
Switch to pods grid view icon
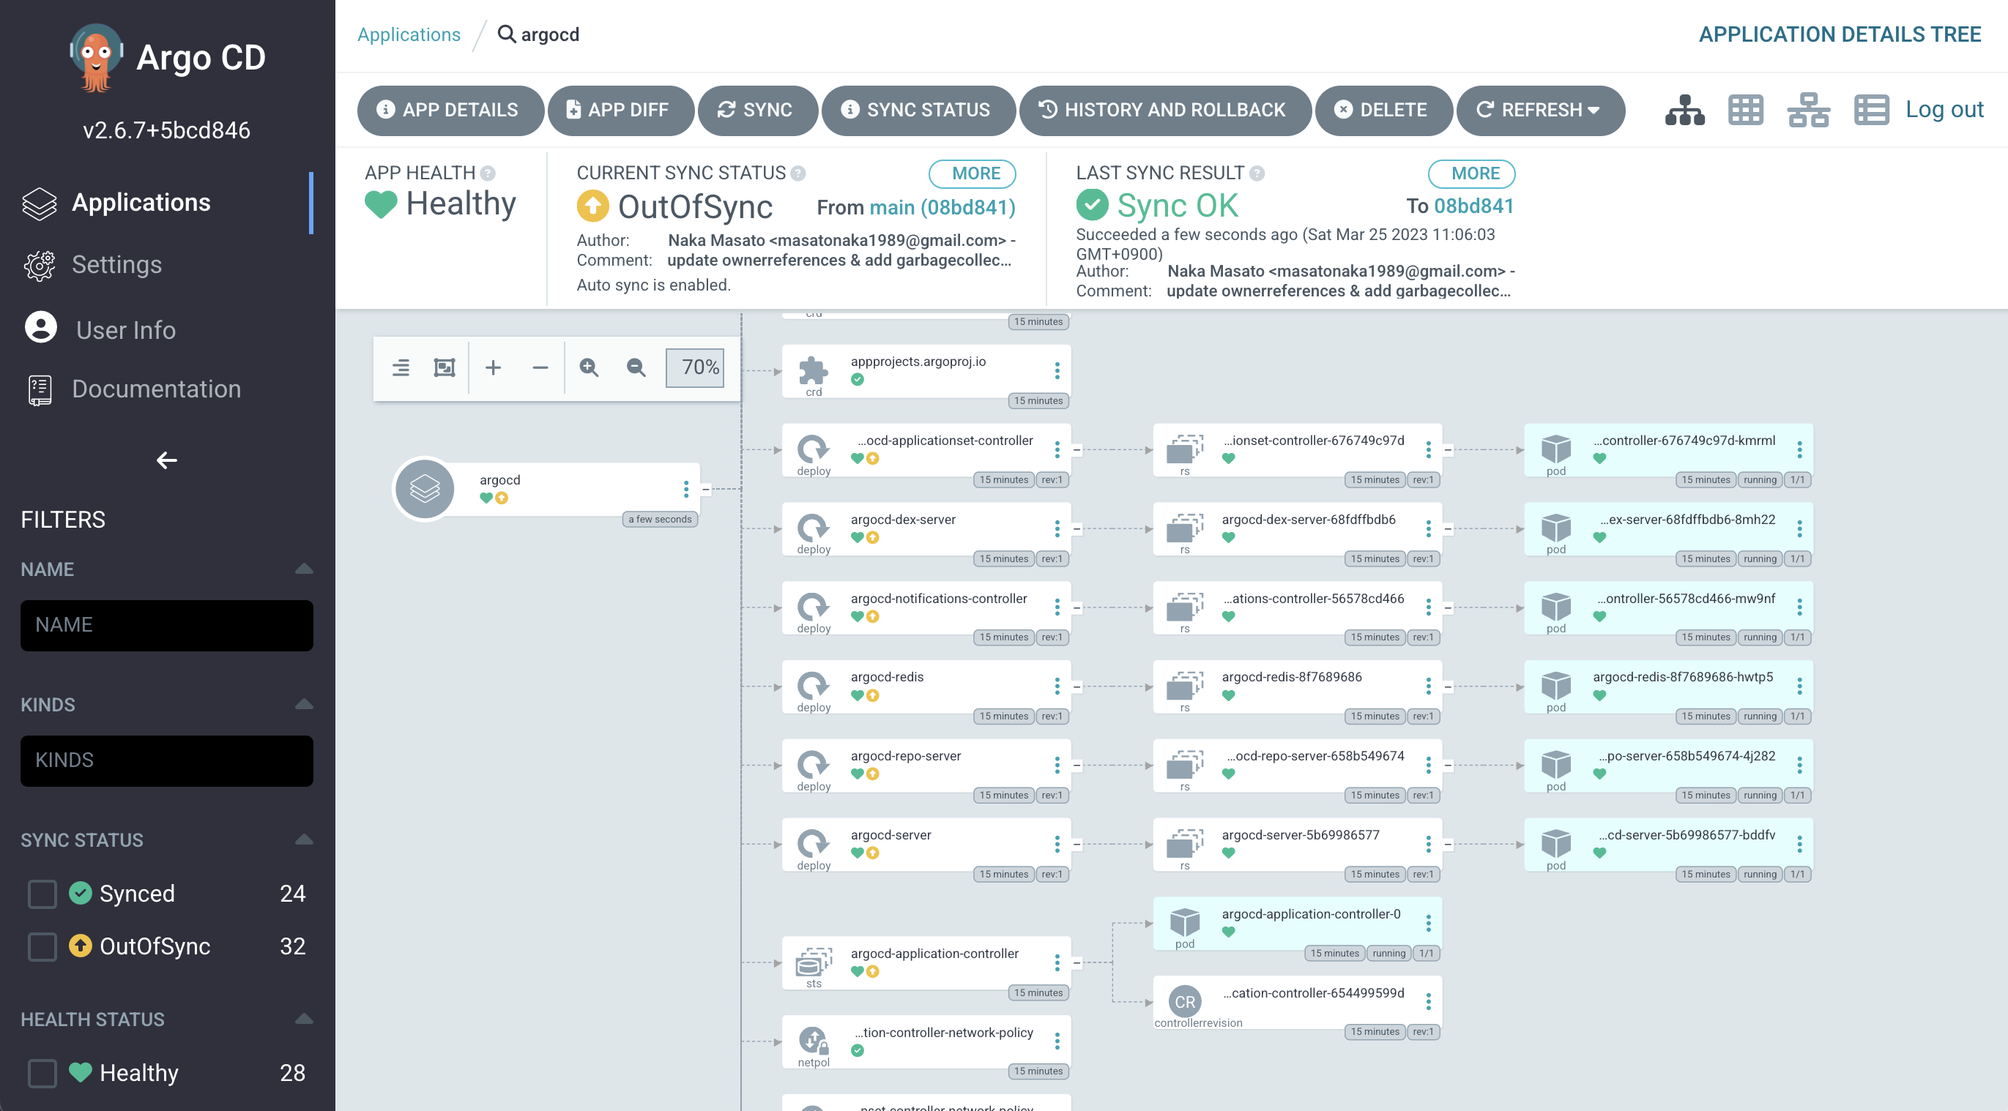click(x=1745, y=110)
